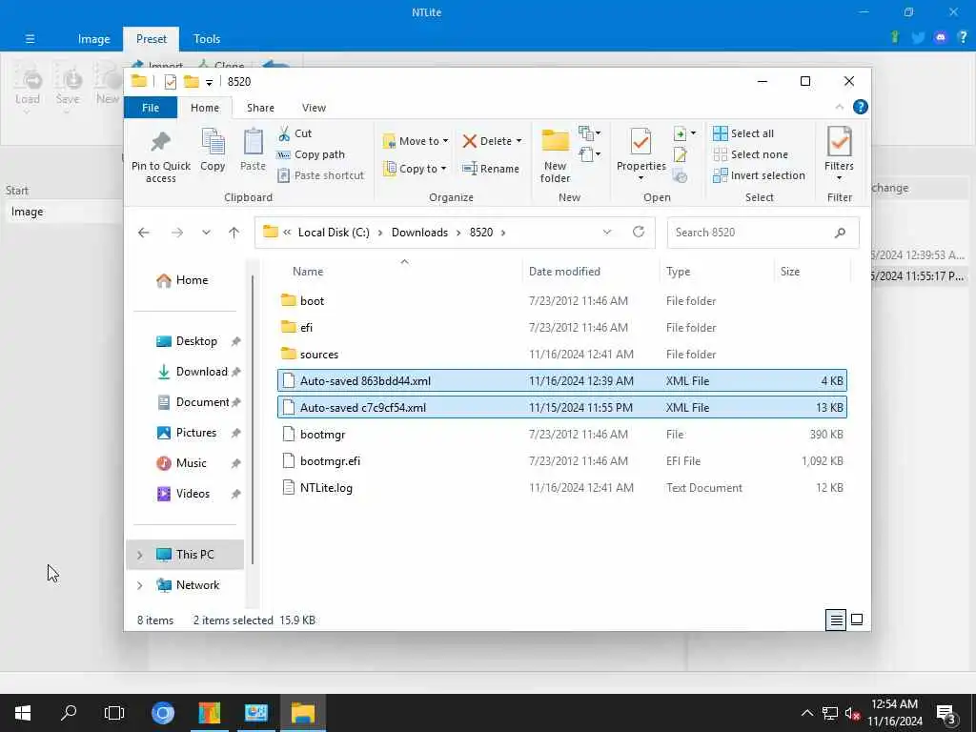The height and width of the screenshot is (732, 976).
Task: Open Pictures in the navigation pane
Action: pyautogui.click(x=187, y=433)
